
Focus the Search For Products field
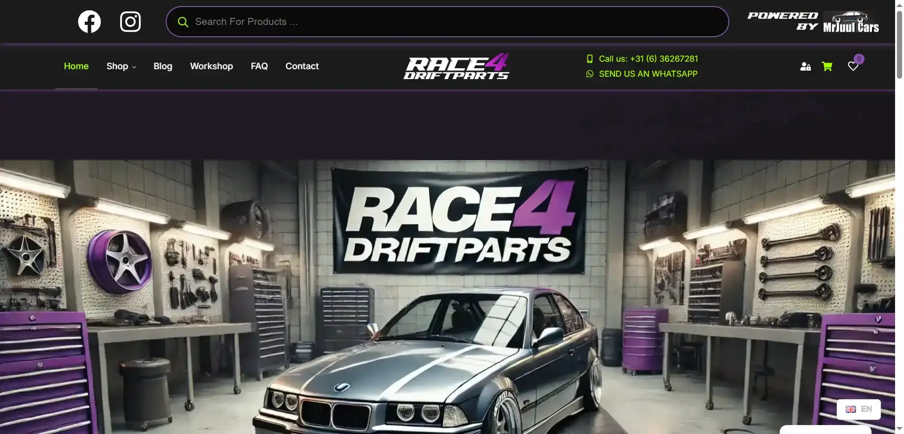tap(447, 22)
